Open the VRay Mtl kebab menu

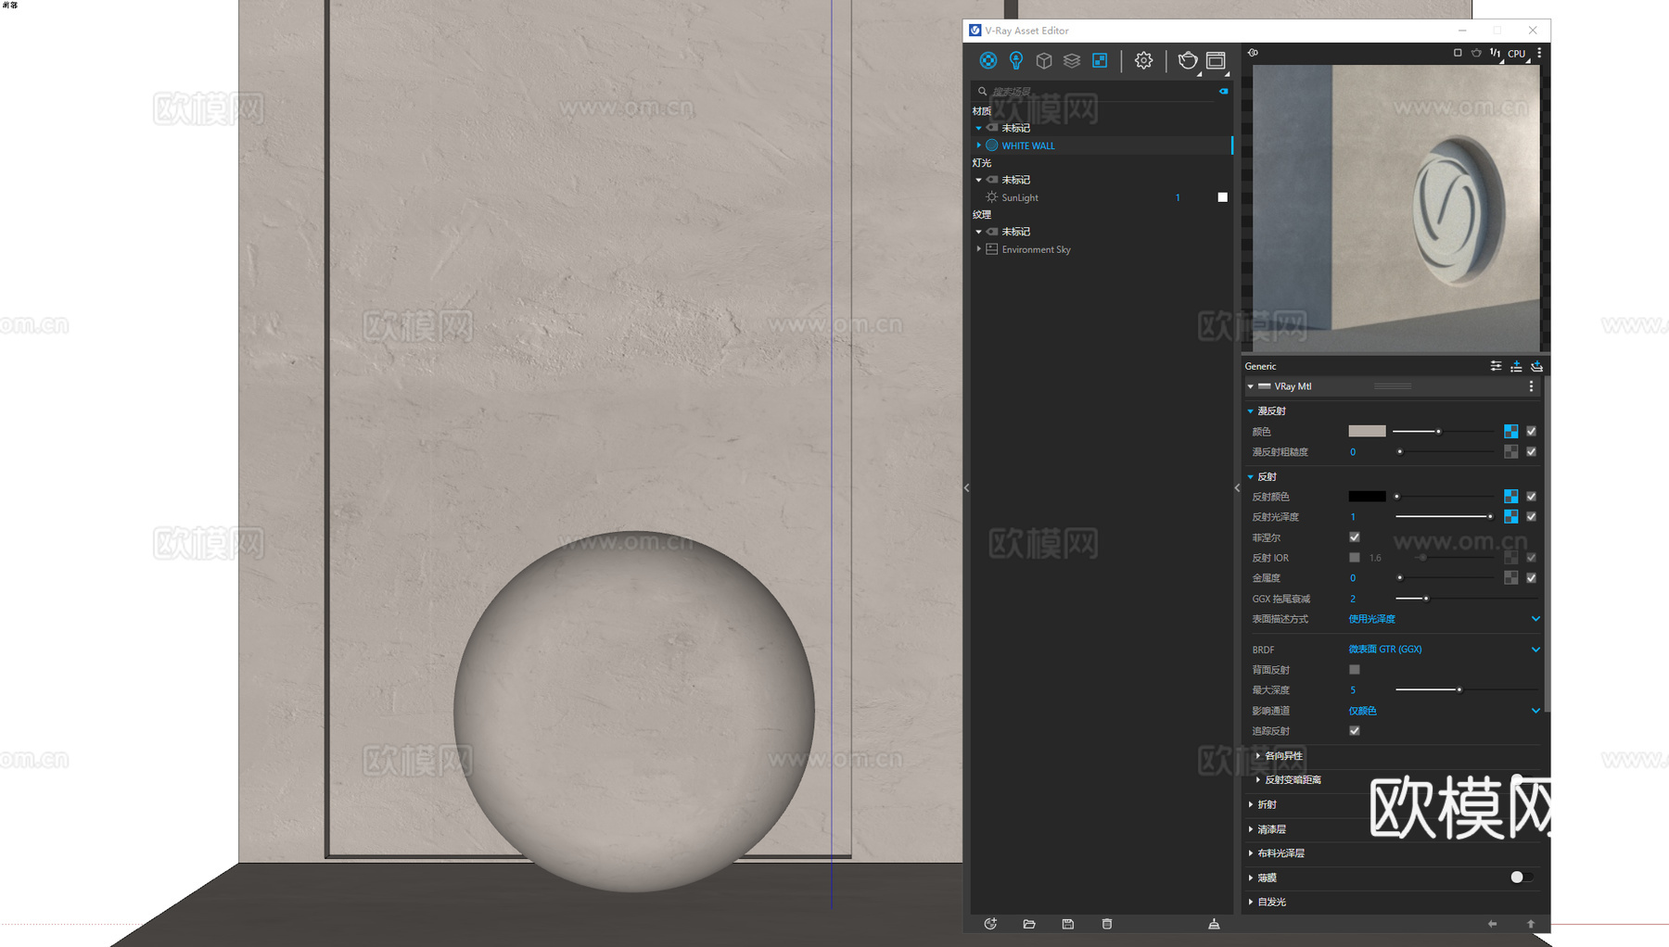[1531, 386]
